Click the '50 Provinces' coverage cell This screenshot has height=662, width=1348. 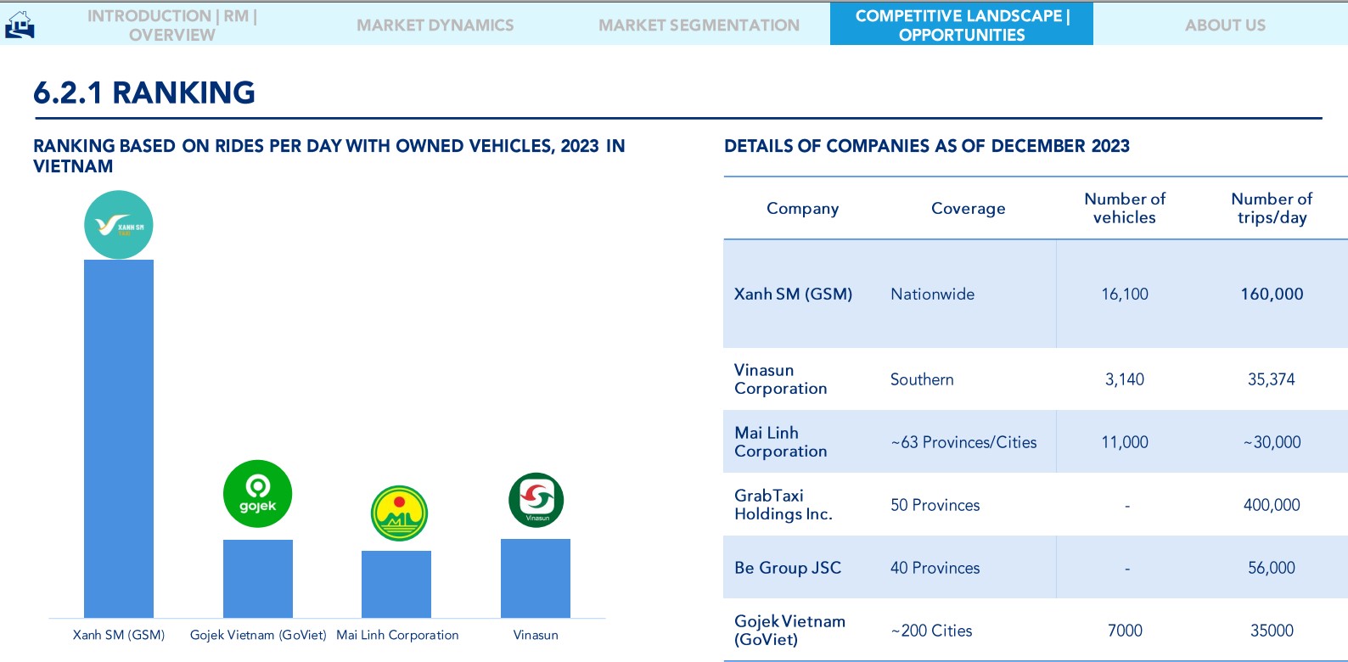point(935,505)
